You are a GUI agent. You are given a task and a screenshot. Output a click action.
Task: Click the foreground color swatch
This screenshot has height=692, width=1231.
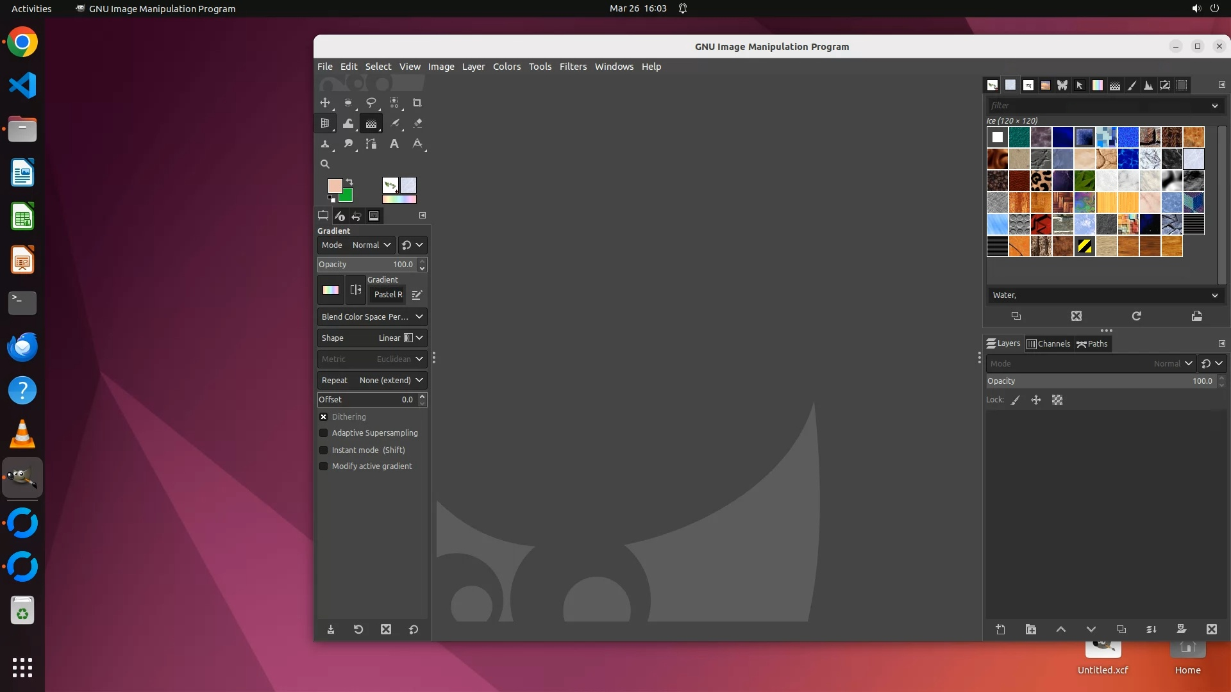[334, 185]
